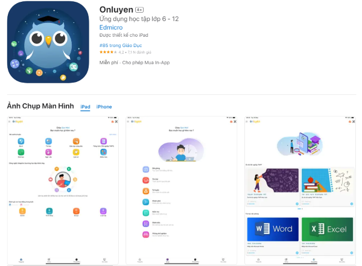Open the first iPad screenshot thumbnail
The height and width of the screenshot is (266, 362).
[63, 190]
